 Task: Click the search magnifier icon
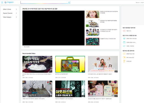(69, 2)
